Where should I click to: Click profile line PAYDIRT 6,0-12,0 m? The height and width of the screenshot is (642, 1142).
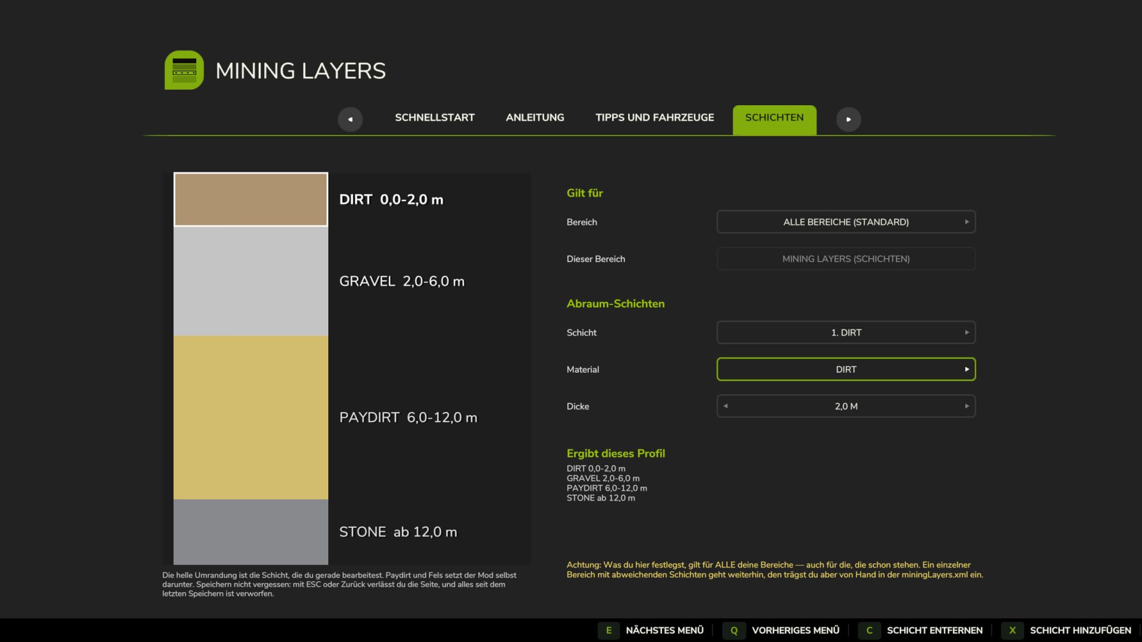(x=607, y=488)
